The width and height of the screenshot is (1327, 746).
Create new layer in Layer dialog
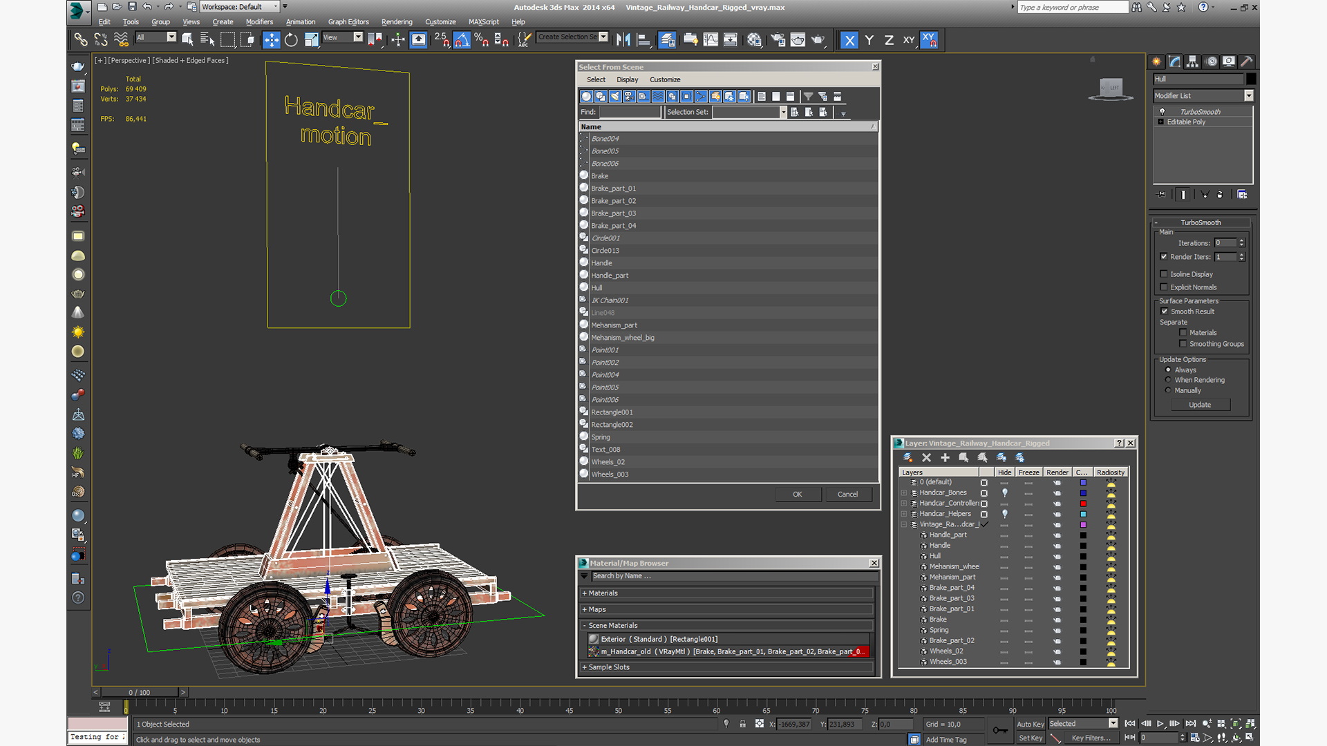pos(907,457)
